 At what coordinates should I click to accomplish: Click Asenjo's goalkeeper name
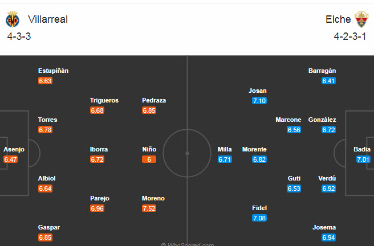tap(14, 149)
